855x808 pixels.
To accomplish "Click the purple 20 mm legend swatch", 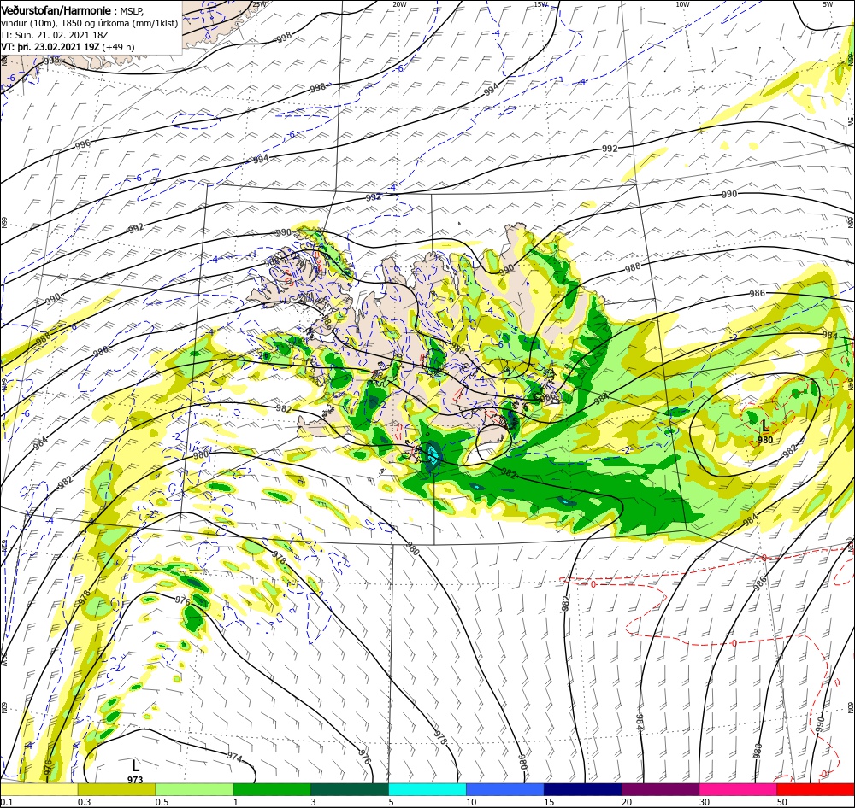I will (x=660, y=789).
